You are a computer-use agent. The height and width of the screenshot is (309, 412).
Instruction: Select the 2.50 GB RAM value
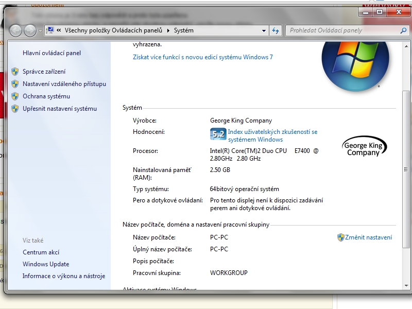pyautogui.click(x=220, y=170)
